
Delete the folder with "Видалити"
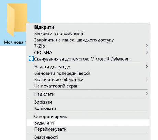click(x=88, y=123)
